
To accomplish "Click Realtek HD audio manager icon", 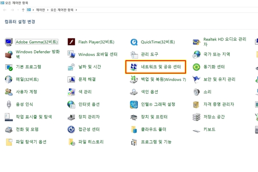I will click(x=197, y=42).
